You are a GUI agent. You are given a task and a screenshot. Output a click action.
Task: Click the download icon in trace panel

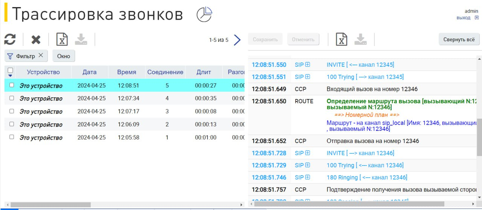pyautogui.click(x=361, y=39)
